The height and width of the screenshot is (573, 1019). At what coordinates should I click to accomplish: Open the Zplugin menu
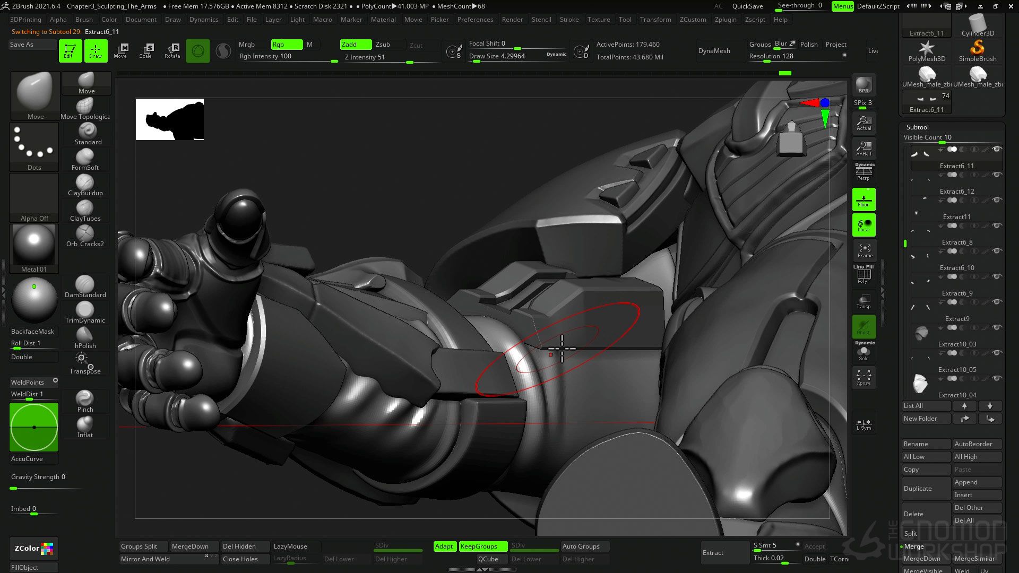click(725, 20)
